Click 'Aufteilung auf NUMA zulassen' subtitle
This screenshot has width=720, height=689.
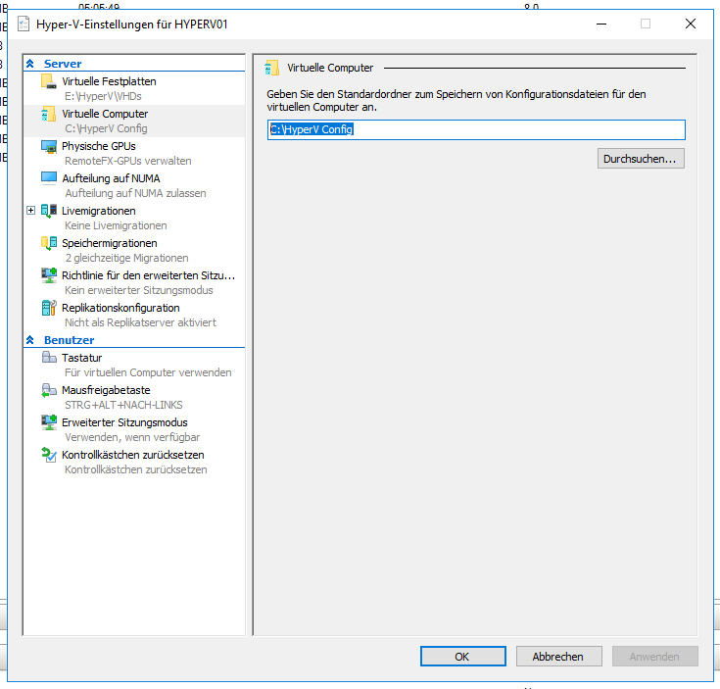tap(135, 193)
